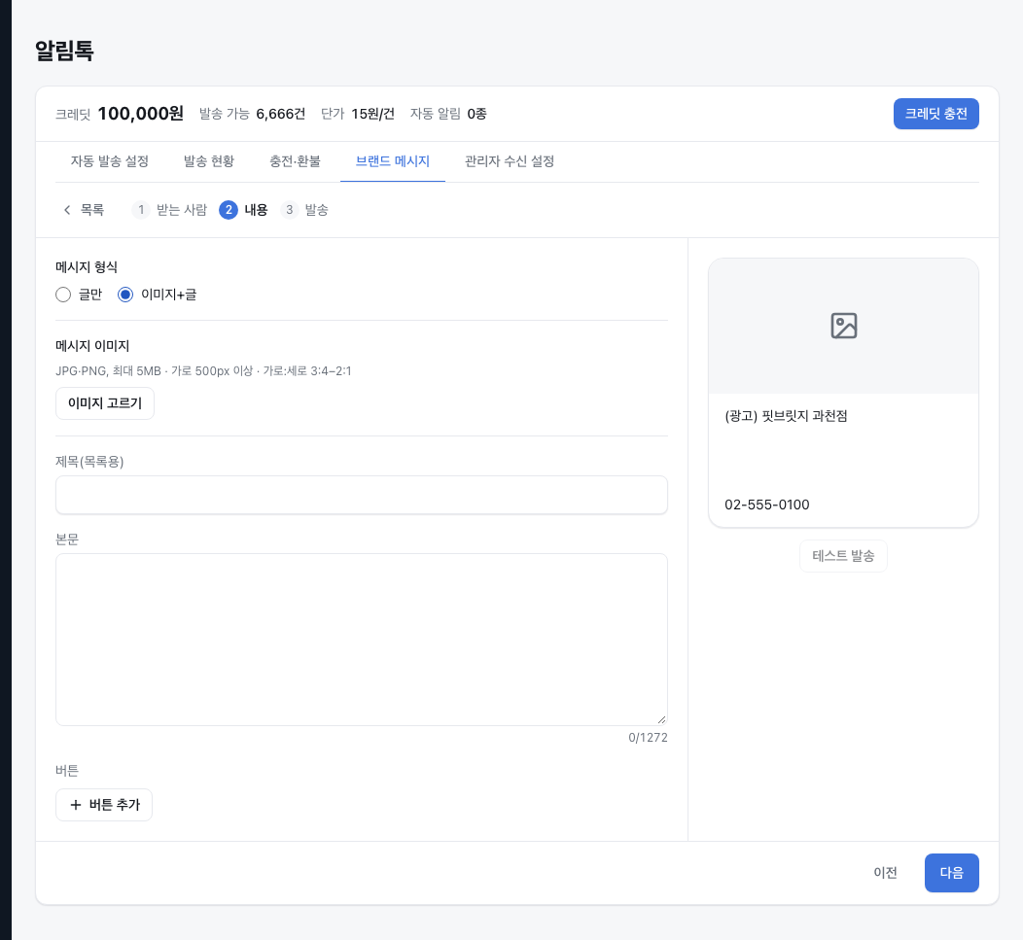The height and width of the screenshot is (940, 1023).
Task: Click the image placeholder icon in preview
Action: (843, 326)
